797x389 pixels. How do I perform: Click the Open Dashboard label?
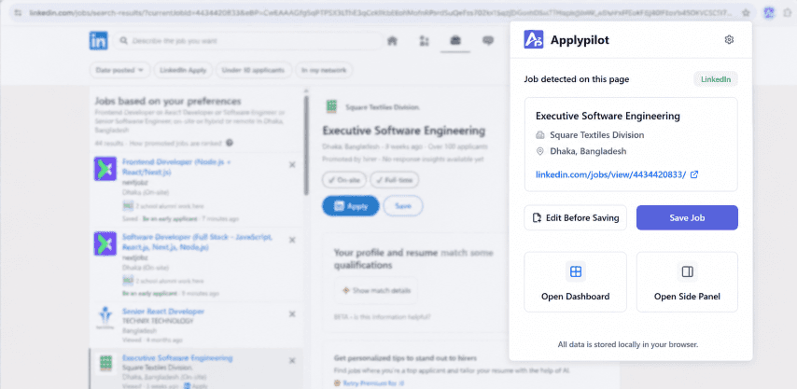(x=576, y=297)
